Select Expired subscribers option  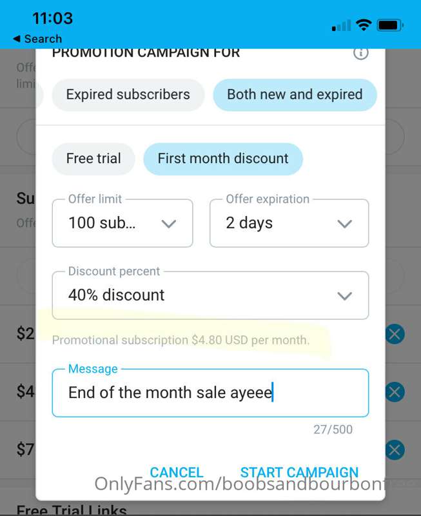(128, 95)
